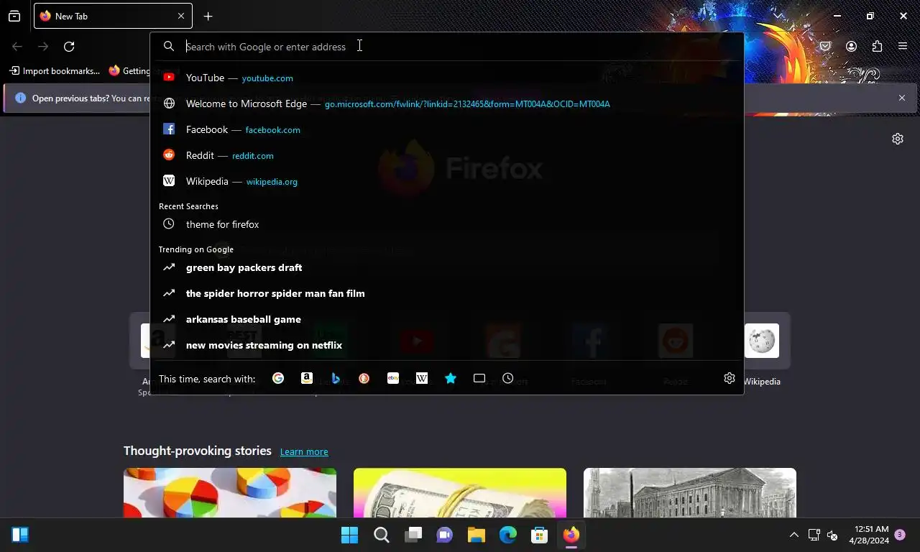Click Import bookmarks in bookmarks toolbar
This screenshot has width=920, height=552.
pyautogui.click(x=55, y=70)
